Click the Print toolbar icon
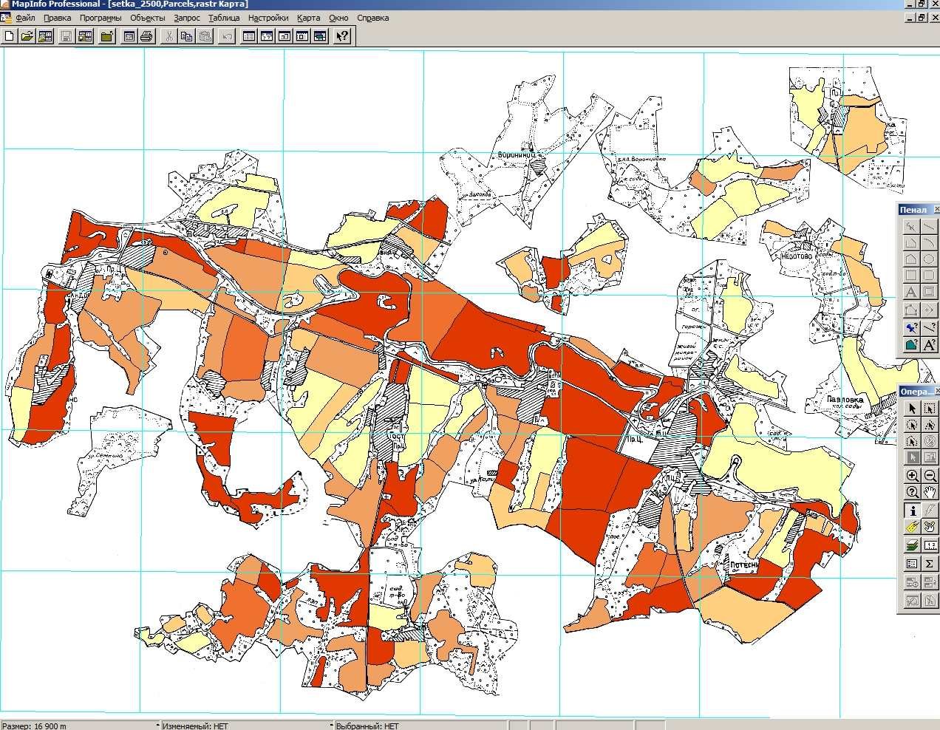 146,35
